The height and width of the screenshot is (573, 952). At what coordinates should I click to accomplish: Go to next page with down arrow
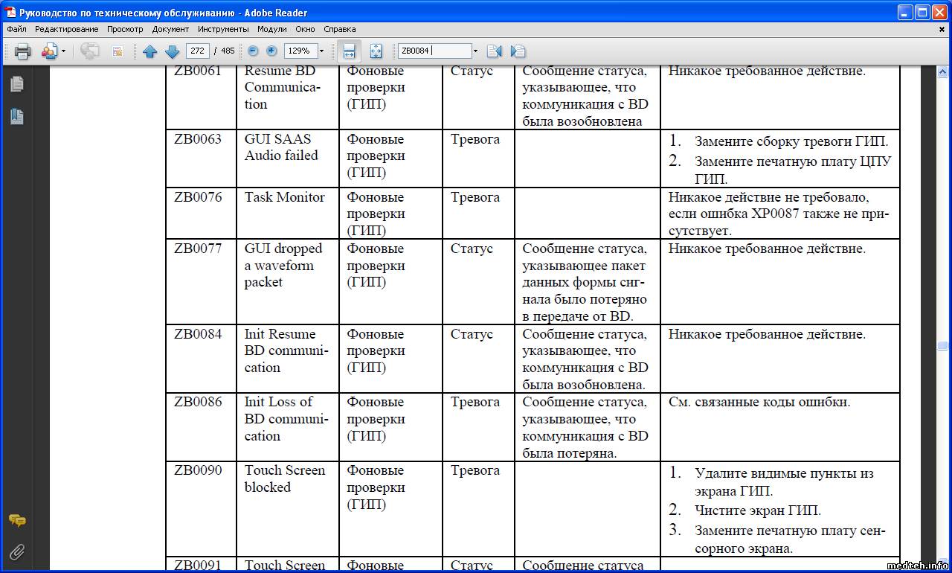[172, 51]
